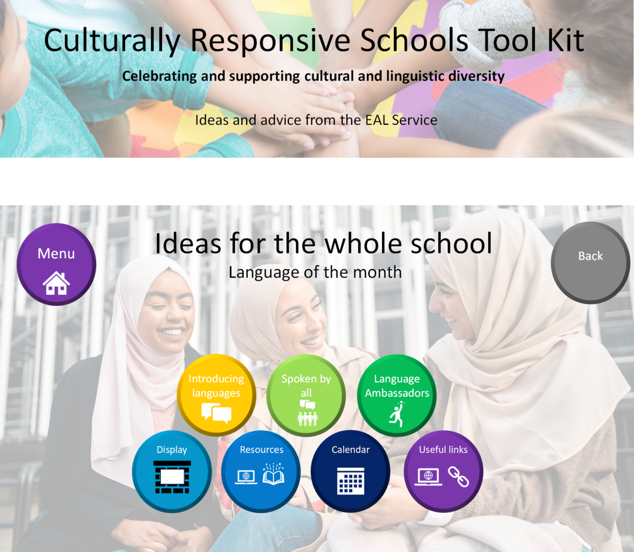Open the Language Ambassadors section
This screenshot has height=552, width=634.
397,395
